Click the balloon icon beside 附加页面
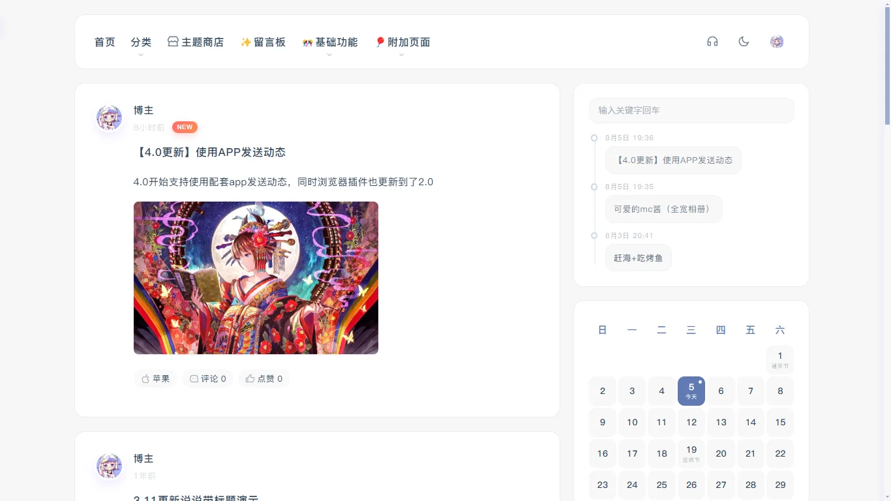891x501 pixels. [380, 42]
